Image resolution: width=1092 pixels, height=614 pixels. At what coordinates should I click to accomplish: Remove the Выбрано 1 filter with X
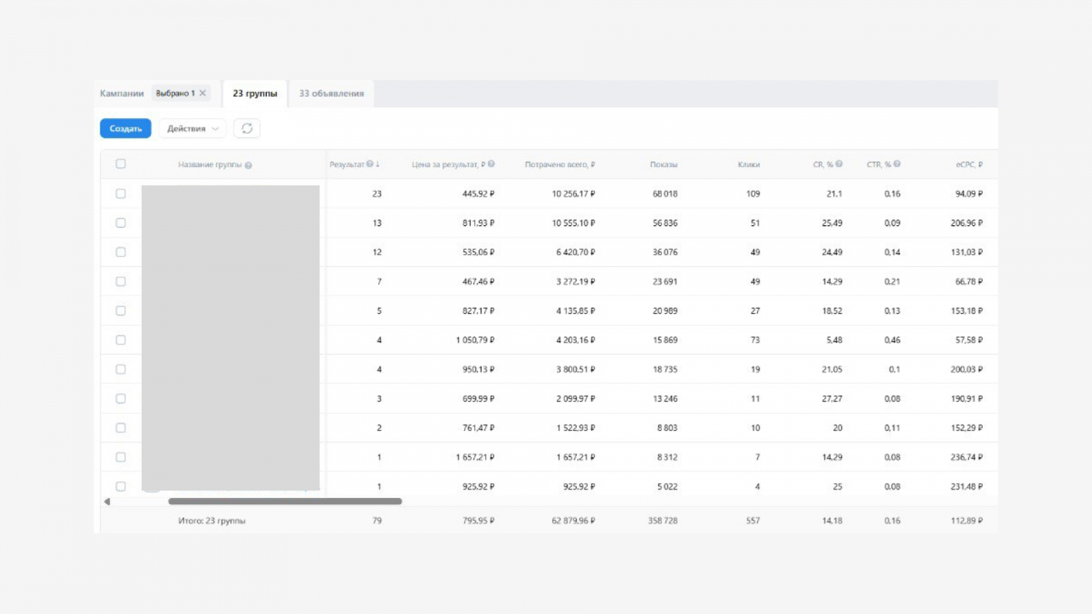click(203, 93)
